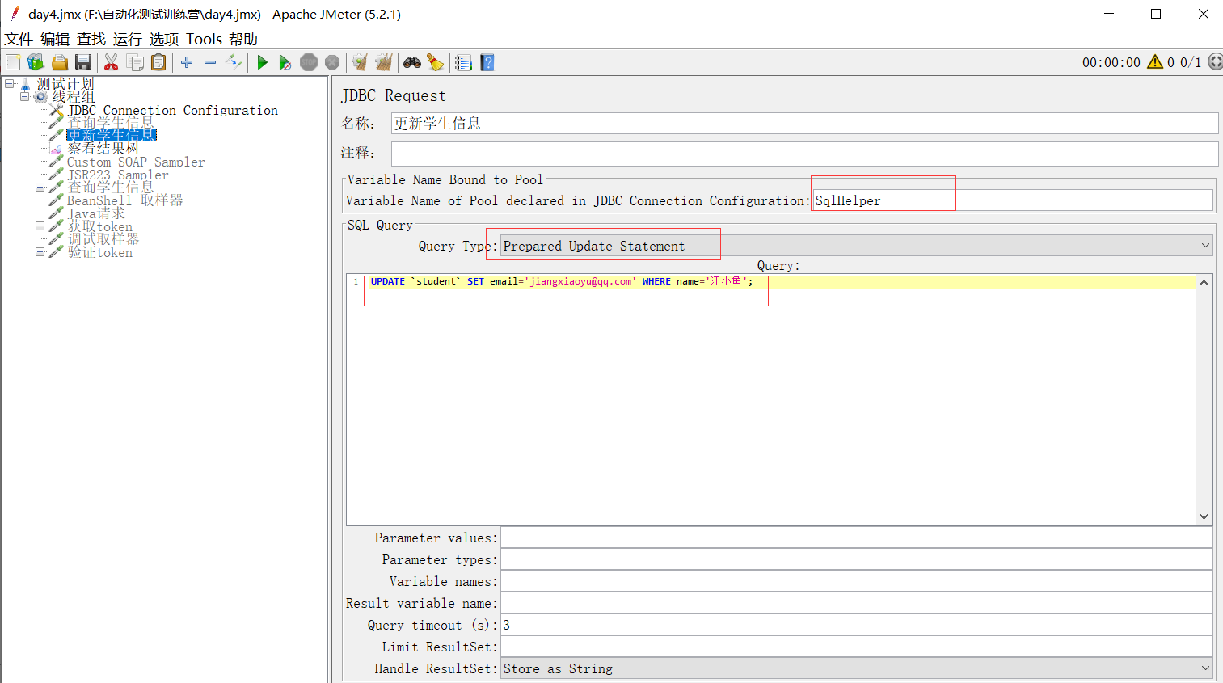This screenshot has height=683, width=1223.
Task: Click into the SQL Query editor line
Action: tap(782, 282)
